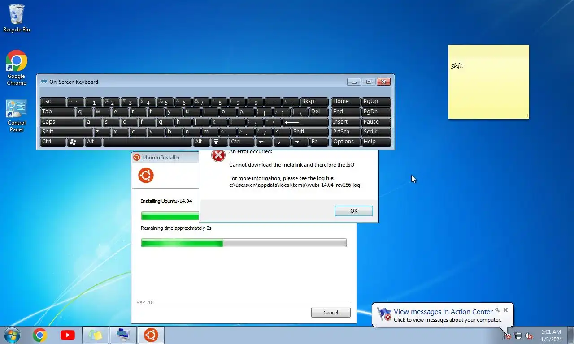Click the sticky note resize grip
This screenshot has width=574, height=344.
pos(526,116)
